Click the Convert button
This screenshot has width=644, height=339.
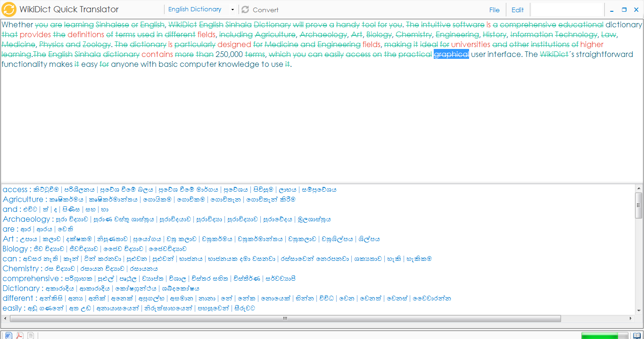260,9
